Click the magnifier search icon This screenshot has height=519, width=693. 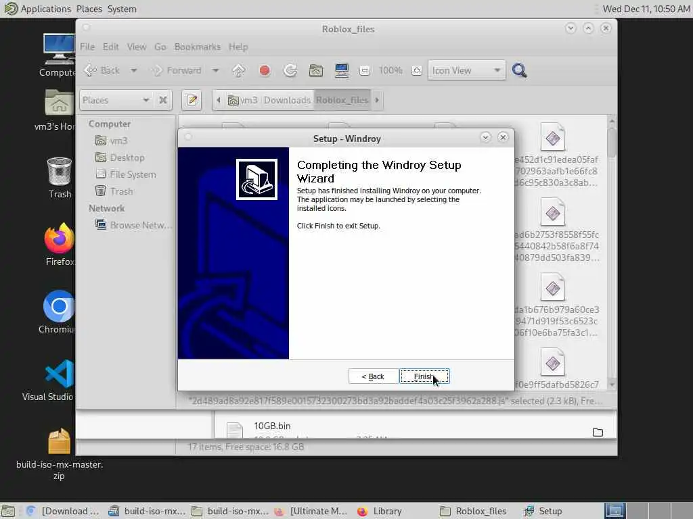[519, 70]
